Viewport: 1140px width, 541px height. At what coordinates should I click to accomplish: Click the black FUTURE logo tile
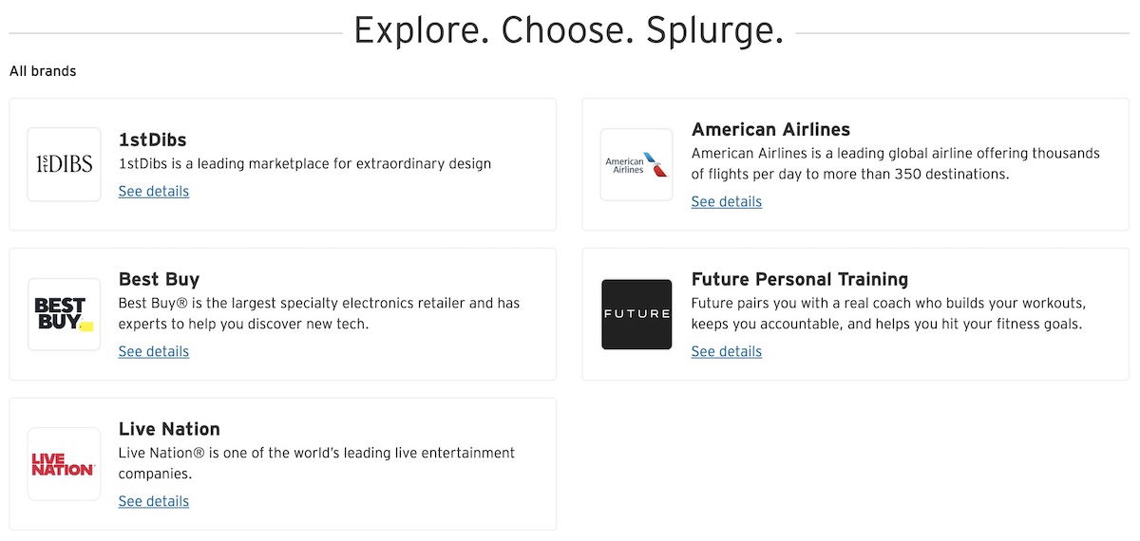click(636, 314)
